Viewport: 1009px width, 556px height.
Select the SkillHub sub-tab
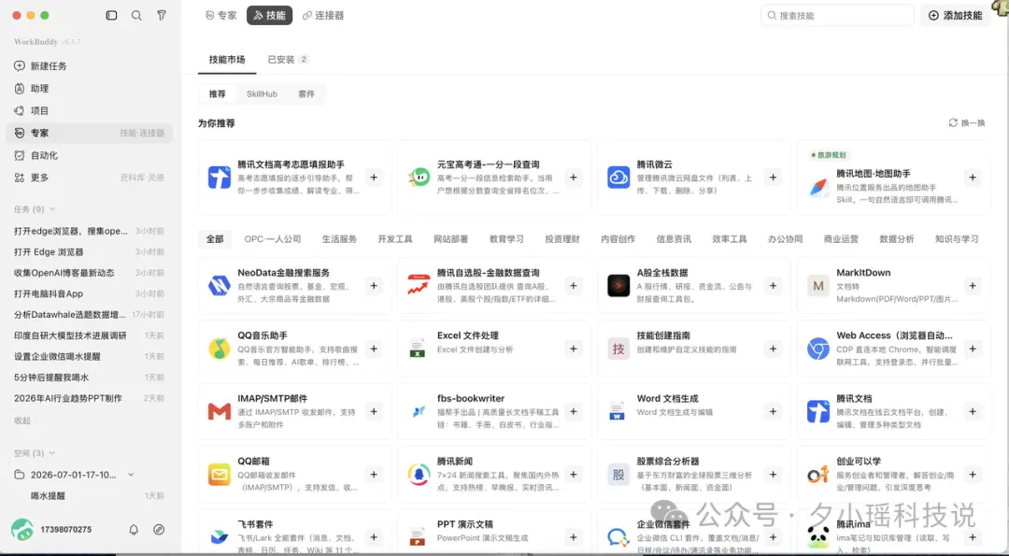[262, 94]
